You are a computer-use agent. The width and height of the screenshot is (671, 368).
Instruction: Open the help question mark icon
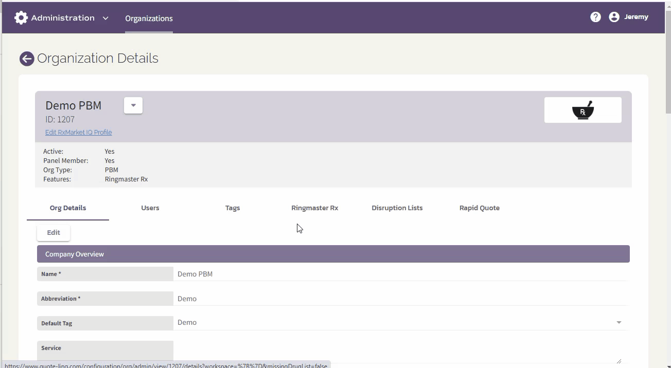[595, 16]
